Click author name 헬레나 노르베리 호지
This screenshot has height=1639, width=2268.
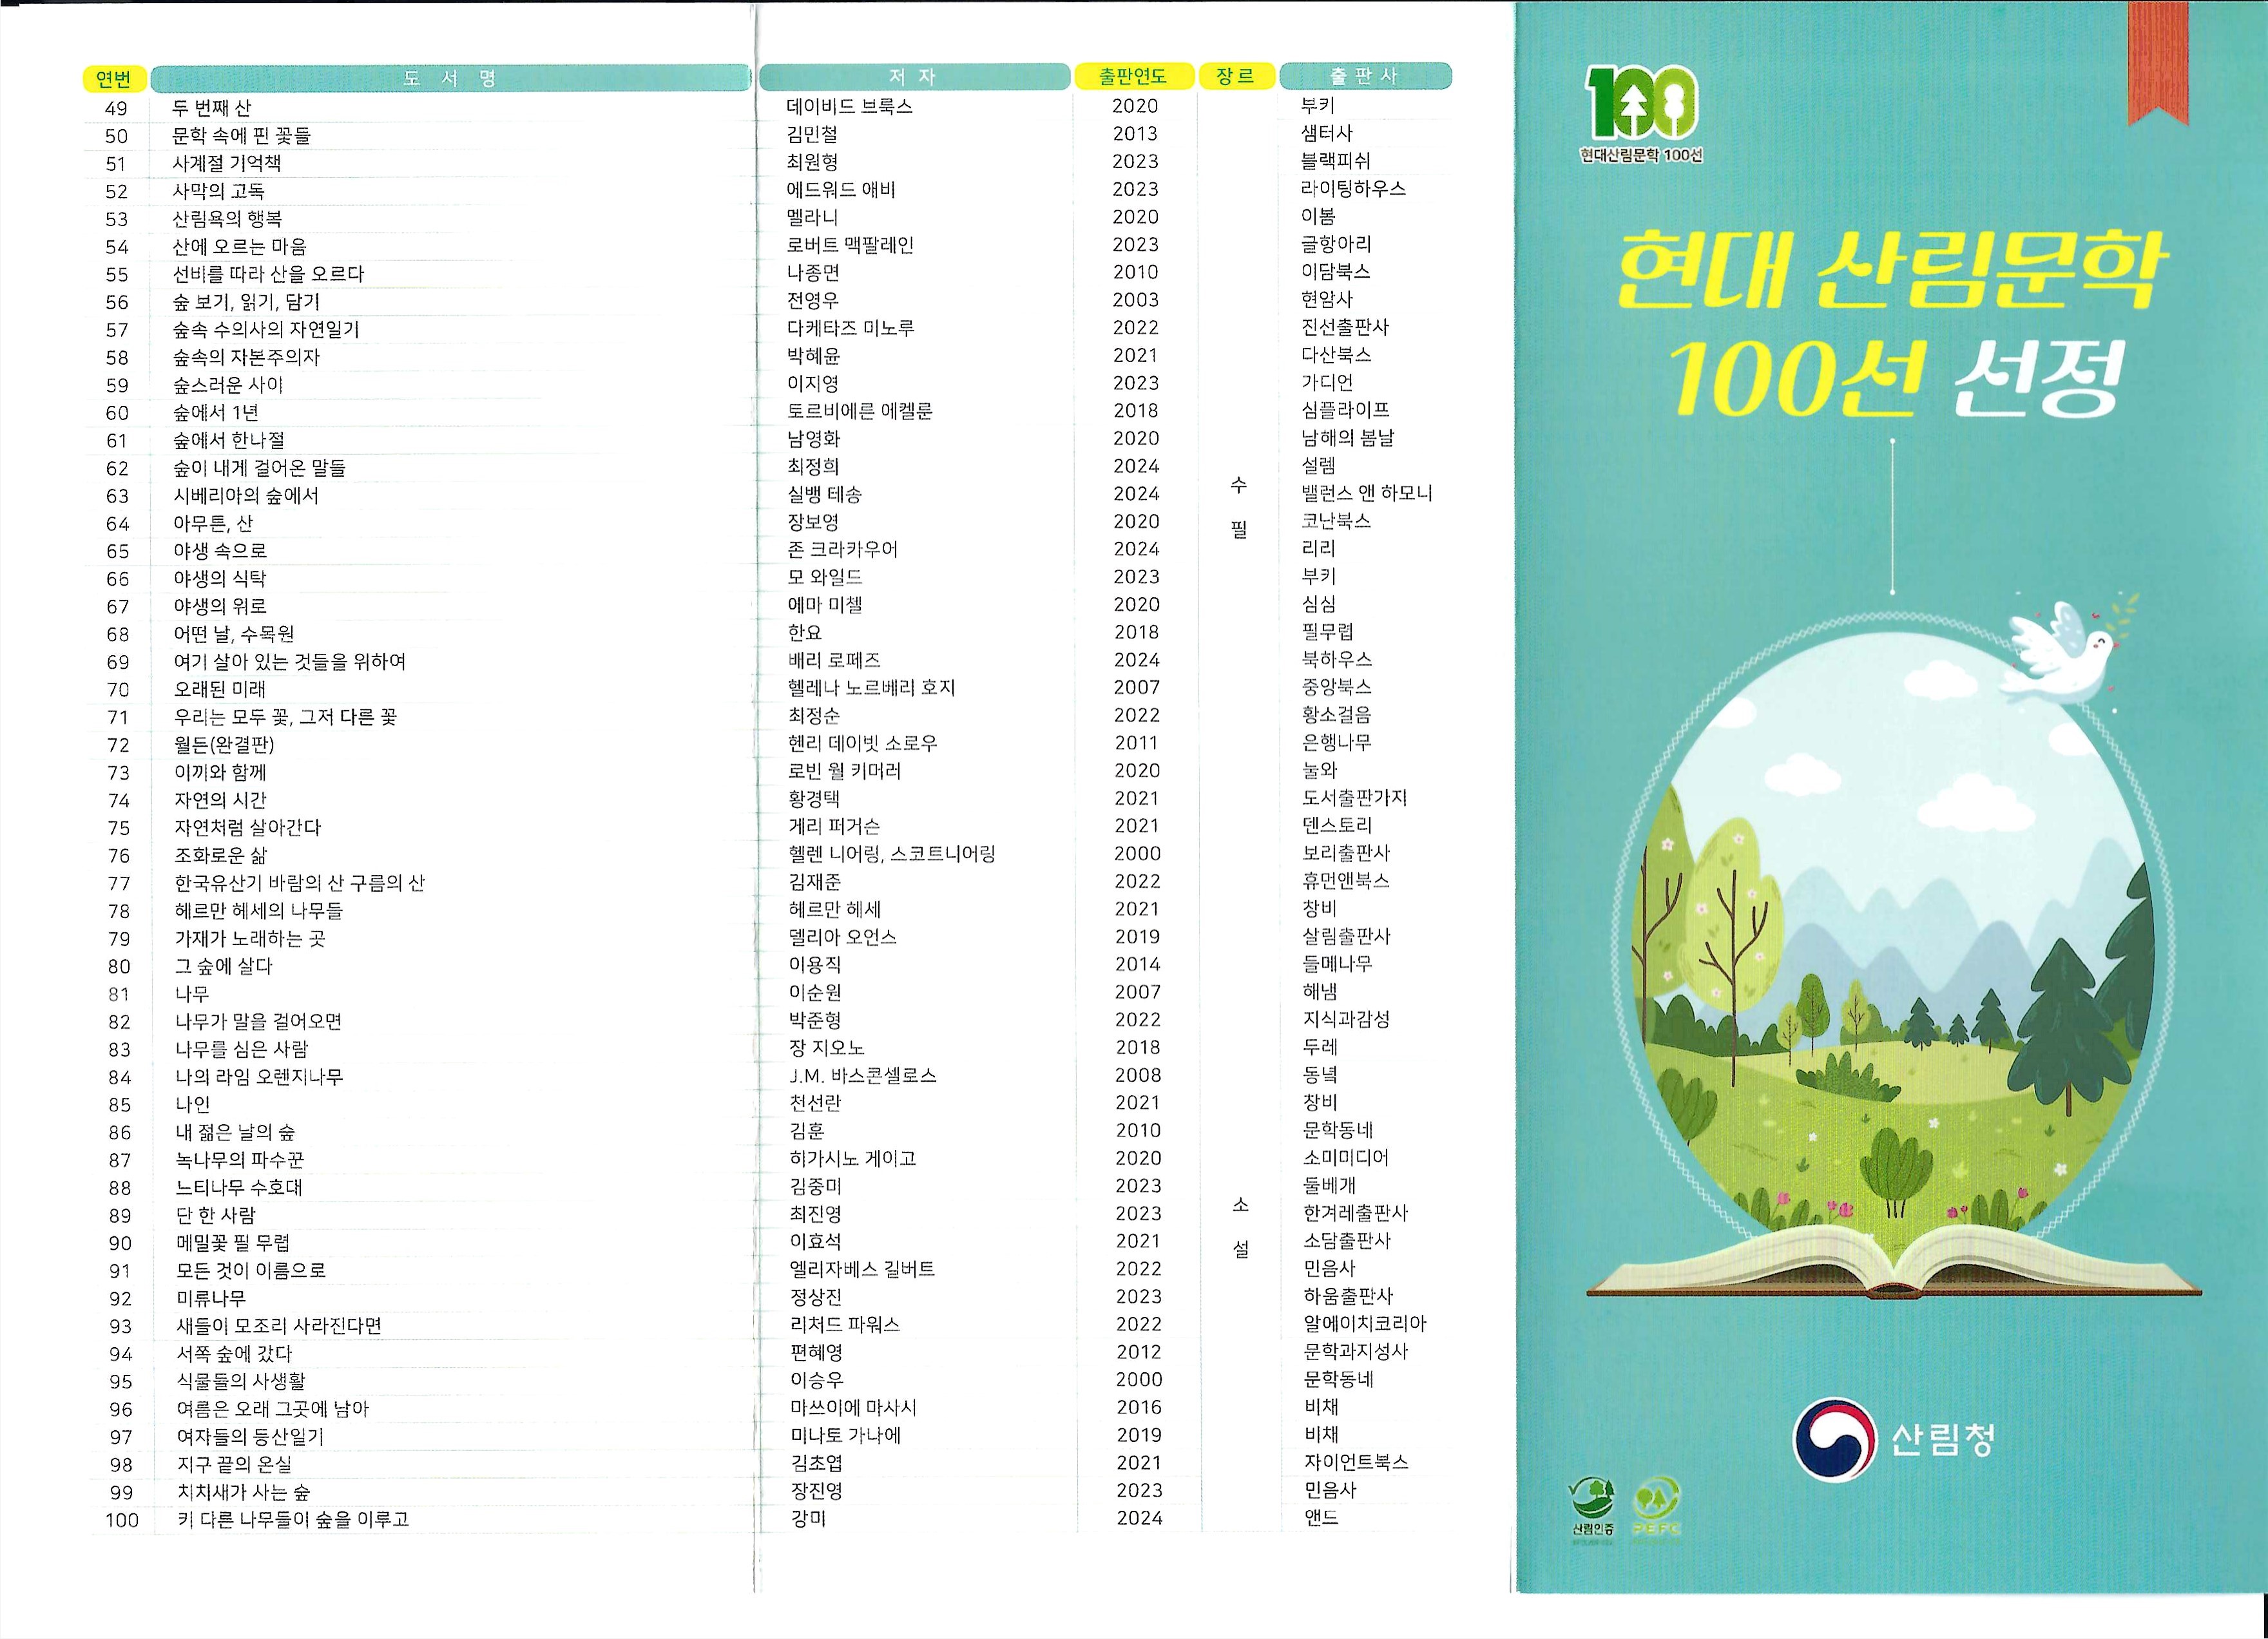coord(872,688)
